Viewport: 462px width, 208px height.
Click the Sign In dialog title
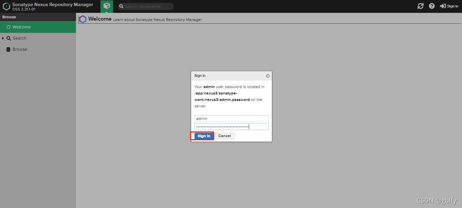click(x=200, y=76)
